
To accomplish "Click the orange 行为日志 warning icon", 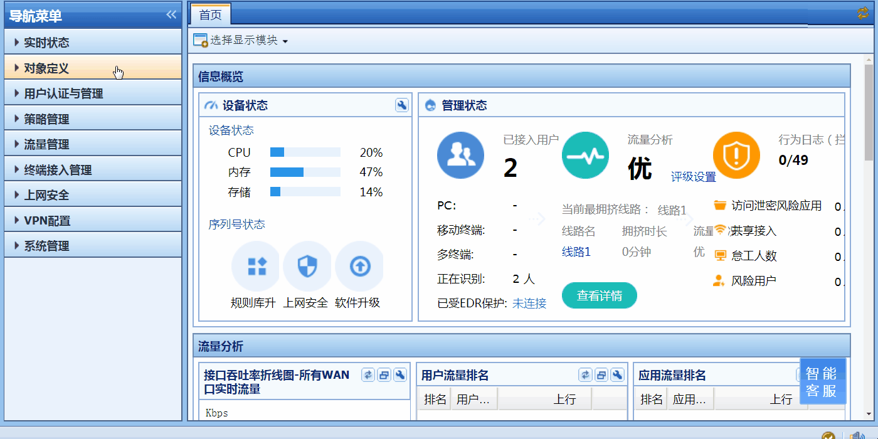I will pos(736,155).
